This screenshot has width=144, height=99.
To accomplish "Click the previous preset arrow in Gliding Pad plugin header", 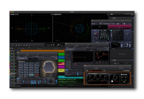I will [x=24, y=55].
